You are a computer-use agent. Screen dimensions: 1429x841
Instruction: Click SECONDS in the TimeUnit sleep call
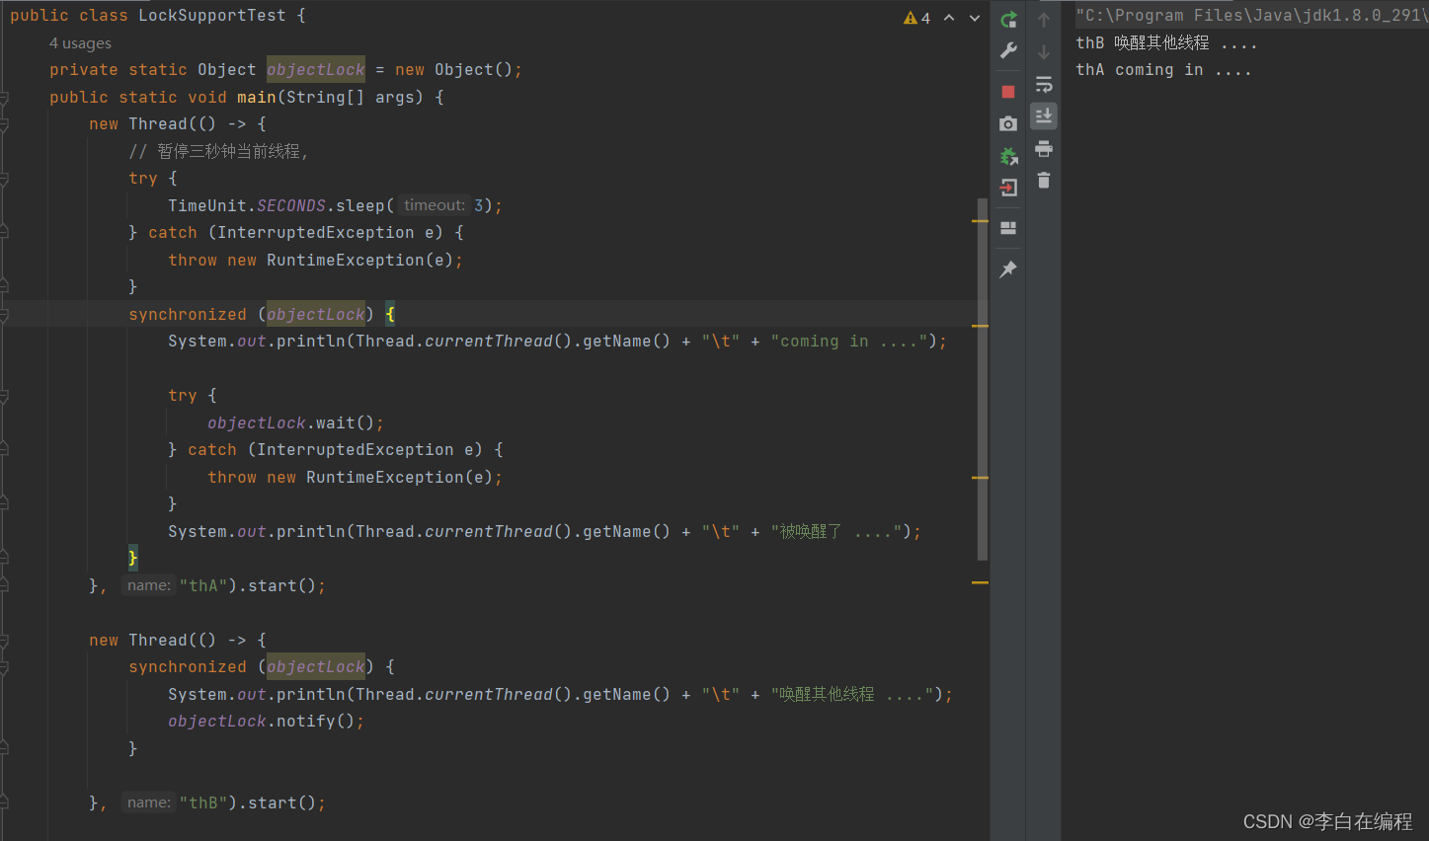pyautogui.click(x=291, y=205)
